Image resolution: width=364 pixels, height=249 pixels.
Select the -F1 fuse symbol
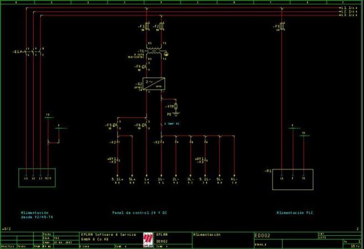click(x=147, y=26)
